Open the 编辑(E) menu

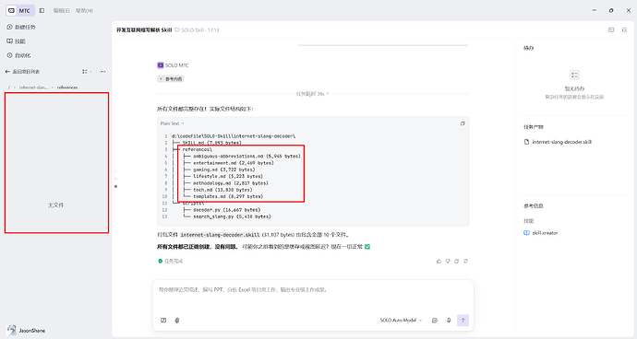pos(61,10)
